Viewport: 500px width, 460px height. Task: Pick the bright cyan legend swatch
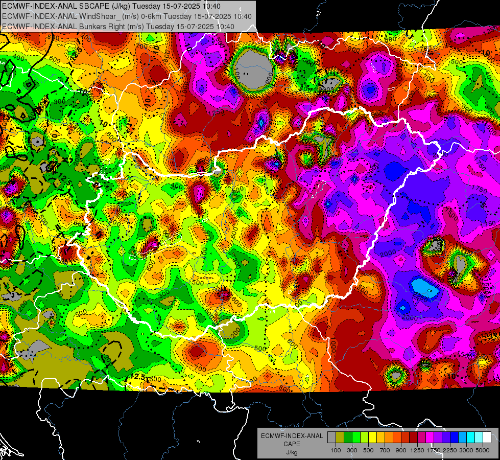(x=471, y=438)
